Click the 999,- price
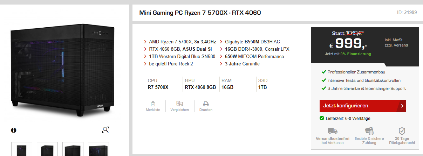The image size is (423, 156). coord(348,44)
